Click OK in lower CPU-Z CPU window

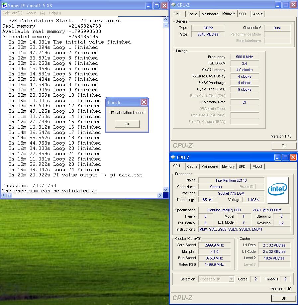(x=284, y=298)
